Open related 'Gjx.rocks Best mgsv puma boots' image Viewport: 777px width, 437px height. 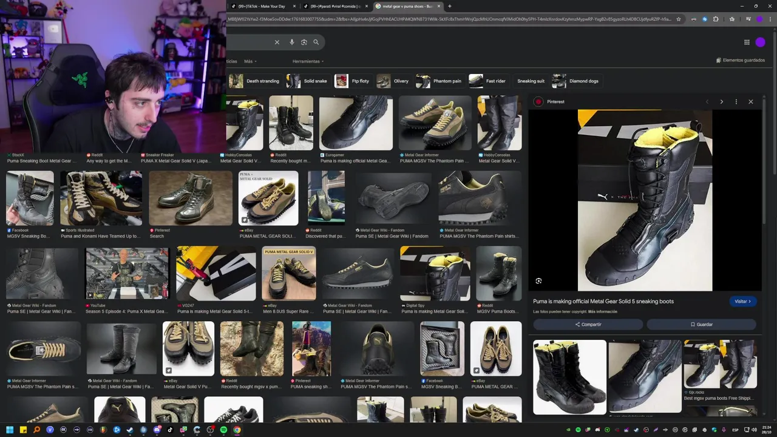pos(720,364)
